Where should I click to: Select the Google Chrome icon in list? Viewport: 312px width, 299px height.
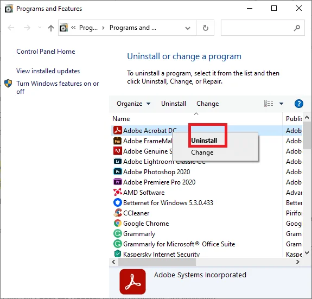pyautogui.click(x=117, y=223)
